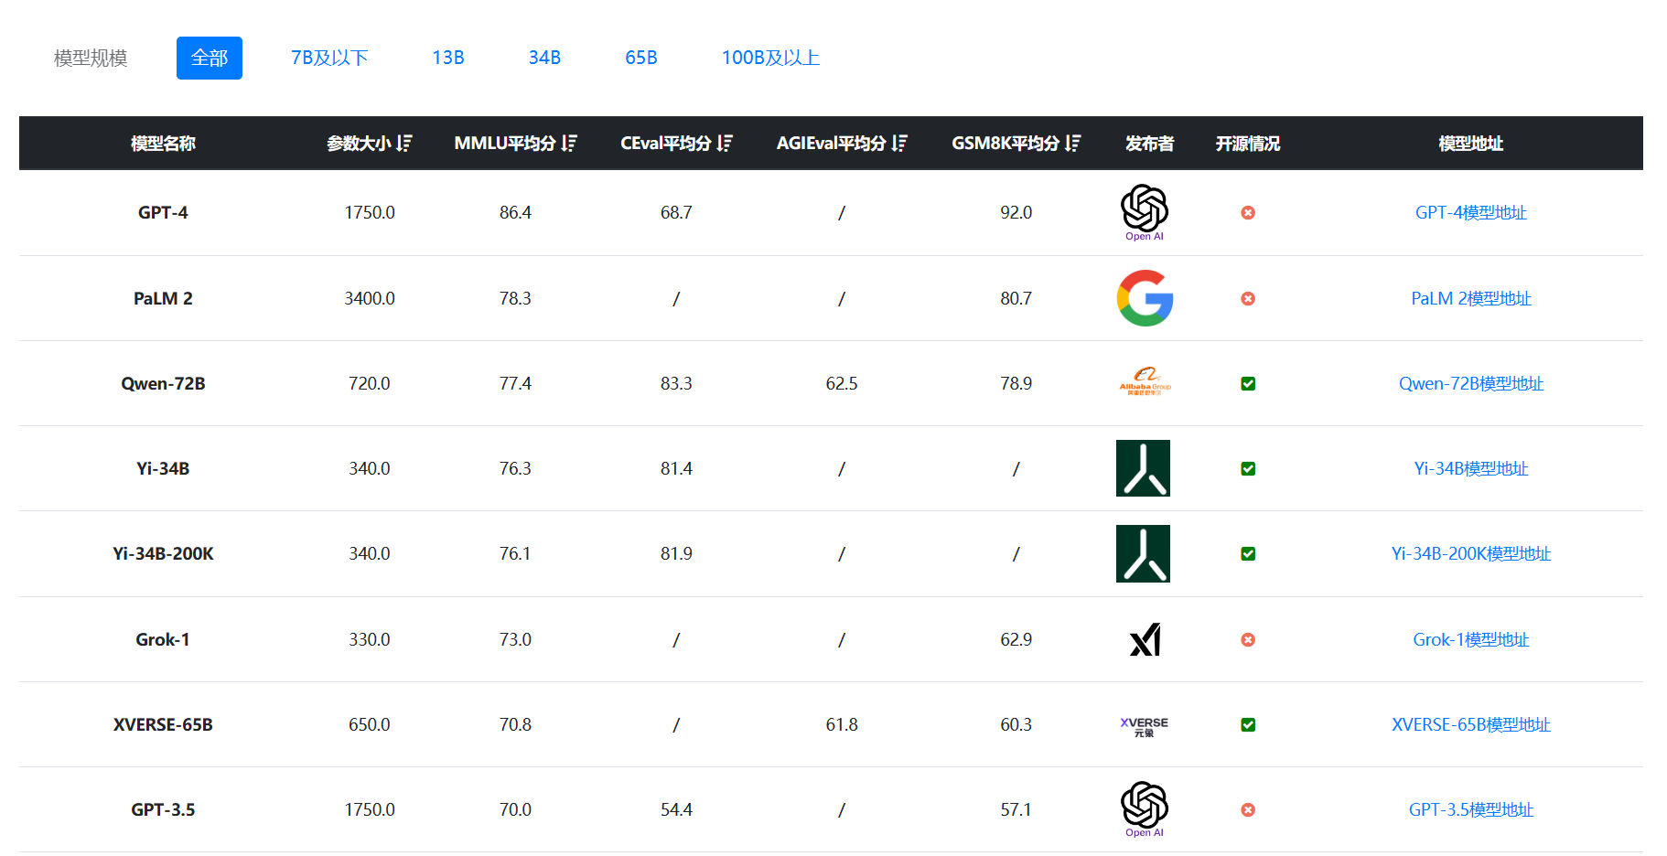Sort by the MMLU平均分 column
The height and width of the screenshot is (856, 1667).
tap(569, 143)
